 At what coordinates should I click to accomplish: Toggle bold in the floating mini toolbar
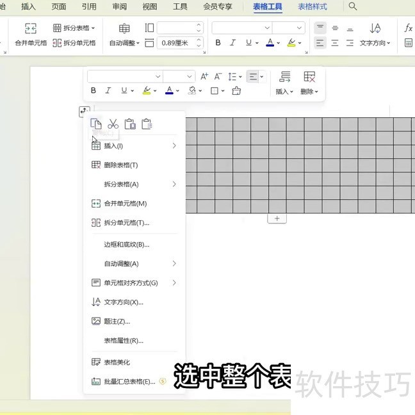[x=94, y=91]
